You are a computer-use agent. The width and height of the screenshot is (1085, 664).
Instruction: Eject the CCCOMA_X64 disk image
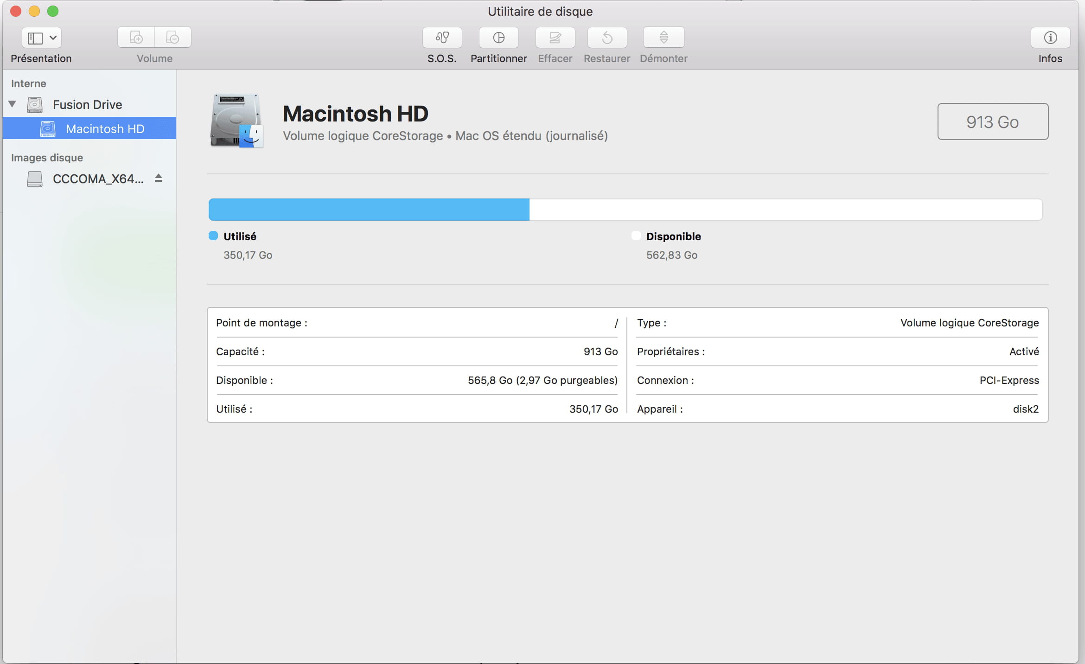tap(159, 178)
